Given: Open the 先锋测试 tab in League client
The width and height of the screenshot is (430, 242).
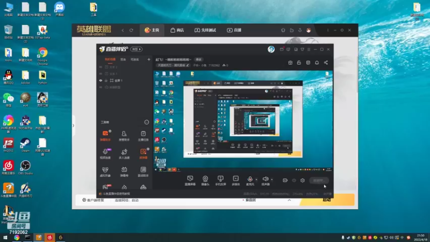Looking at the screenshot, I should click(205, 30).
